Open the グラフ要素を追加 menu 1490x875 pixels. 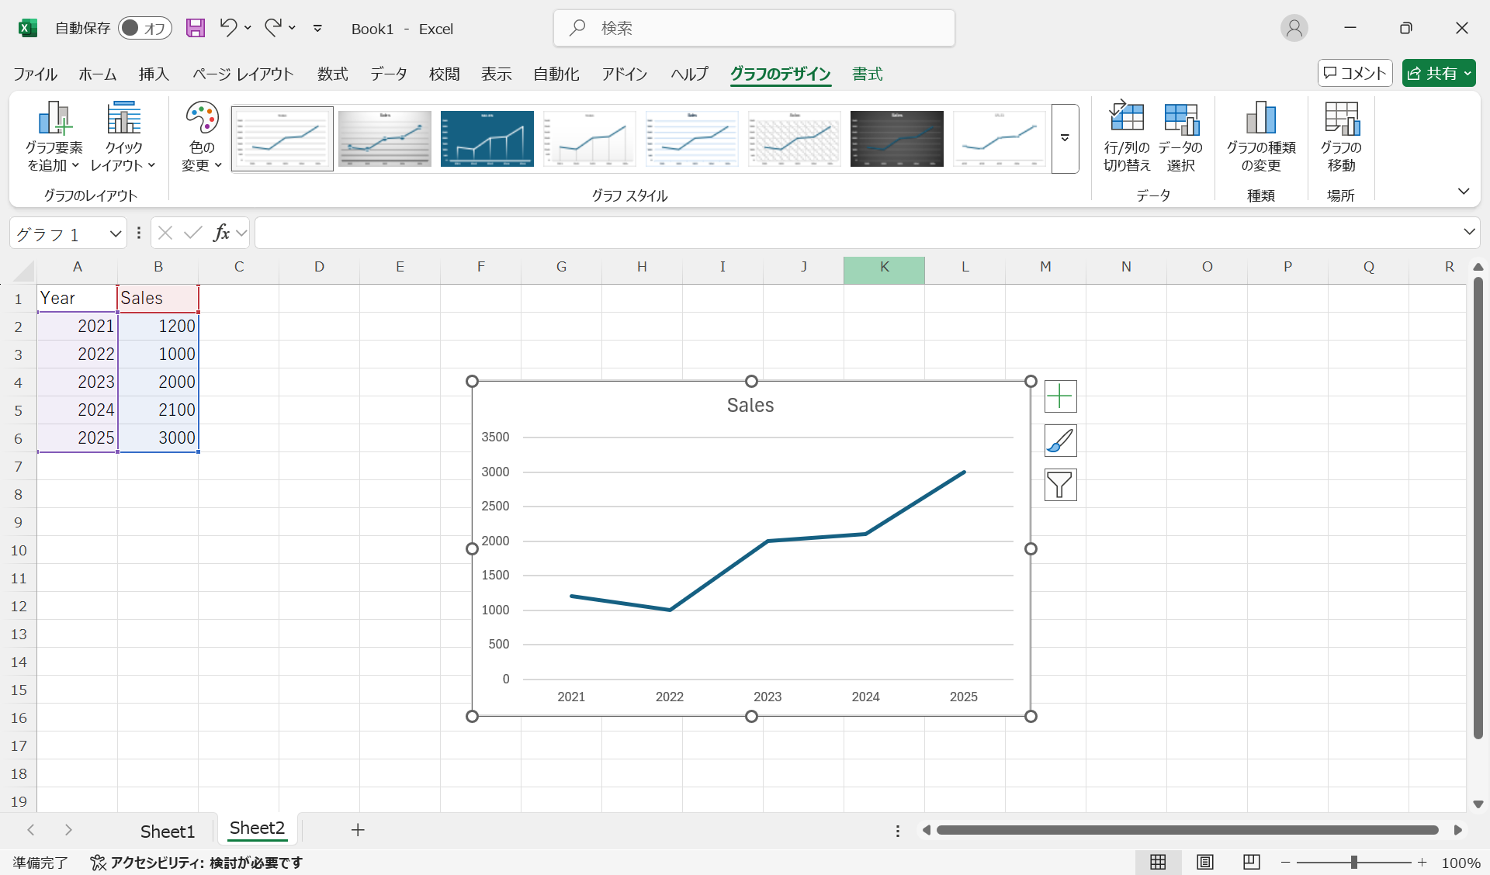52,138
